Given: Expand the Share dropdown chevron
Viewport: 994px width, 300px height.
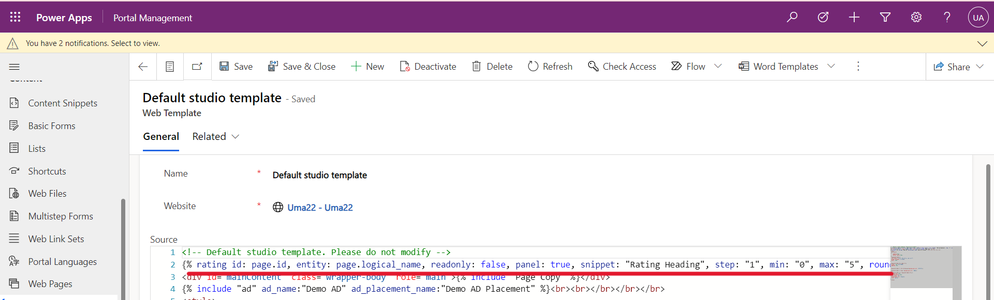Looking at the screenshot, I should click(980, 67).
